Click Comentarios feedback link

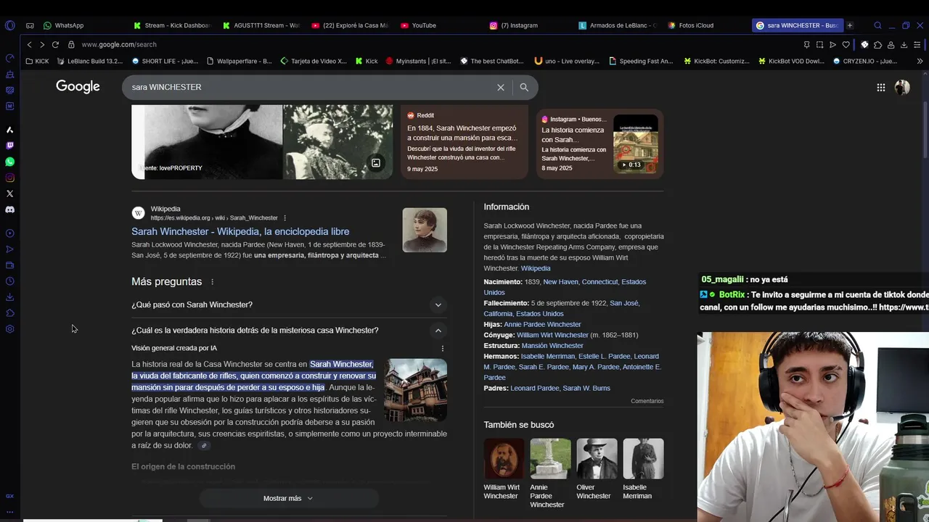point(647,401)
